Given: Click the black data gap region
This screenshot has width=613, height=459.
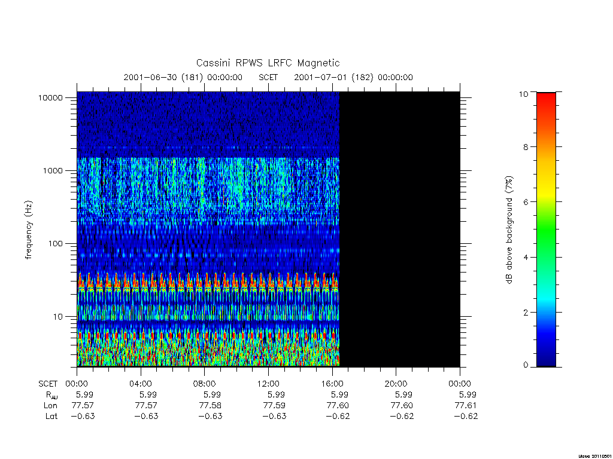Looking at the screenshot, I should coord(399,229).
